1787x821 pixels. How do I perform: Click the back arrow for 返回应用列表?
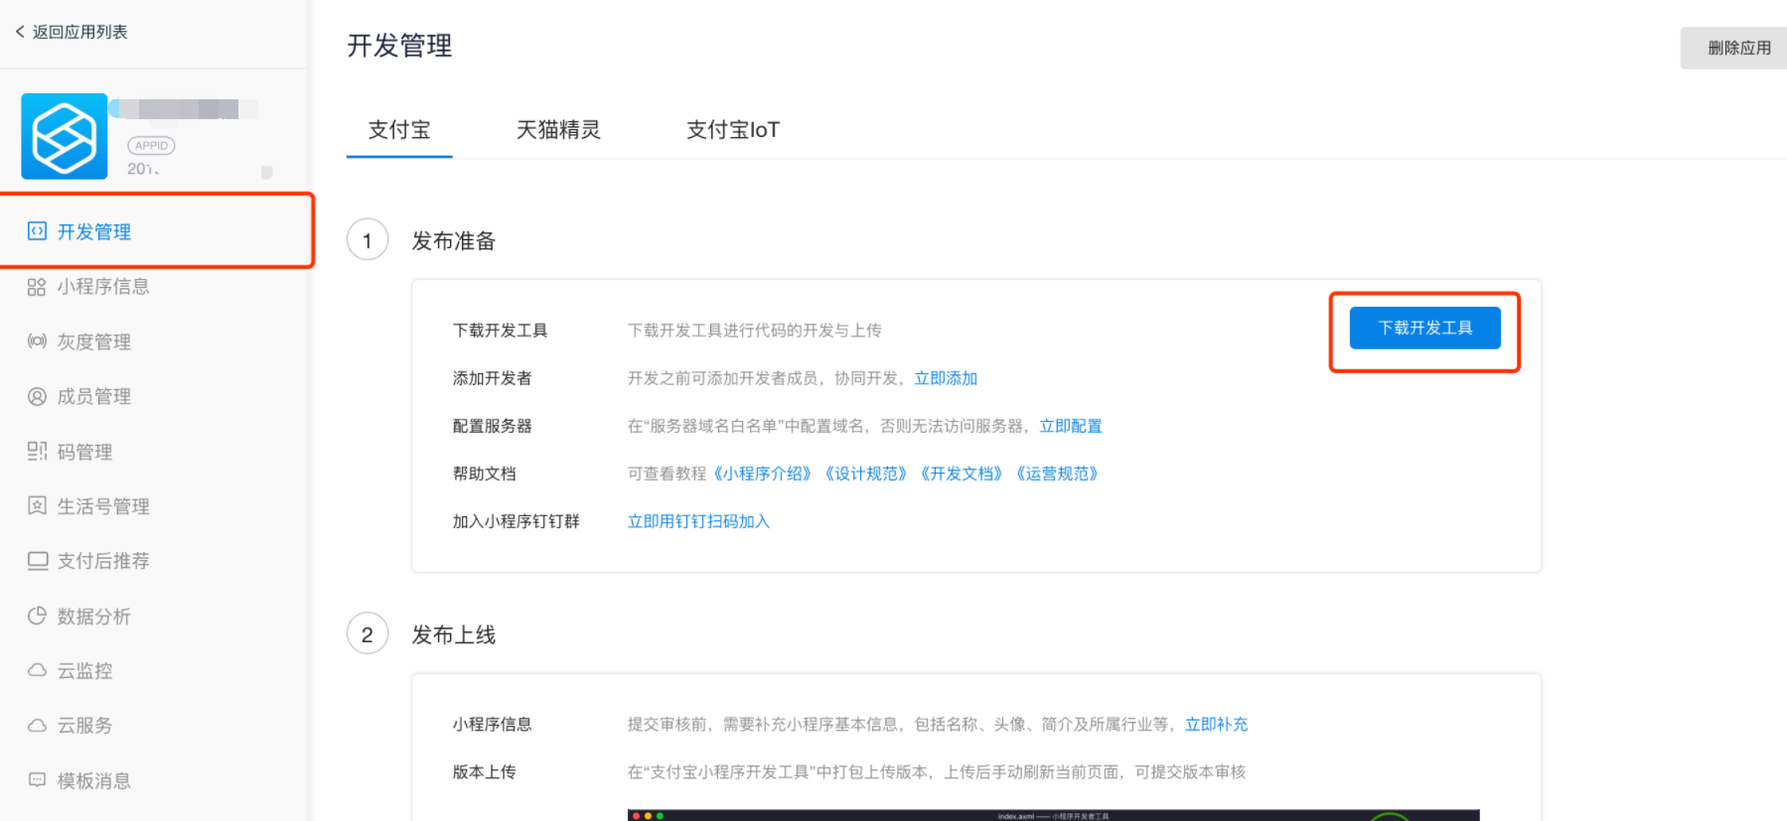20,32
